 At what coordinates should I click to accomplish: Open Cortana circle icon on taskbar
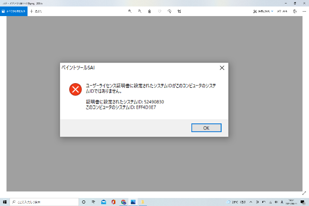click(x=84, y=202)
